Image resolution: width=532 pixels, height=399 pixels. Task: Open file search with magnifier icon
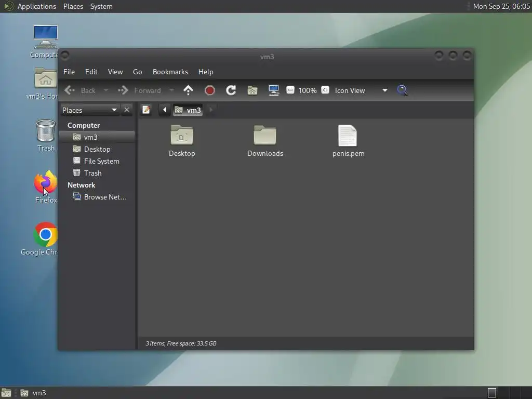[403, 90]
